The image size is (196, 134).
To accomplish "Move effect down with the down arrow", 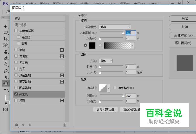I will (x=30, y=125).
